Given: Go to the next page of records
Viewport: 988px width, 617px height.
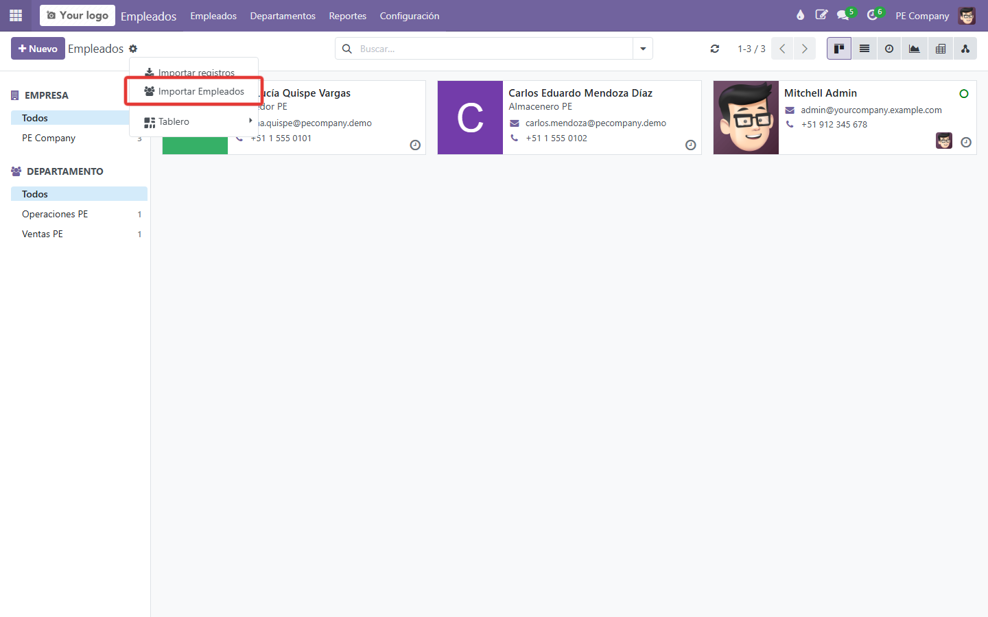Looking at the screenshot, I should 805,49.
